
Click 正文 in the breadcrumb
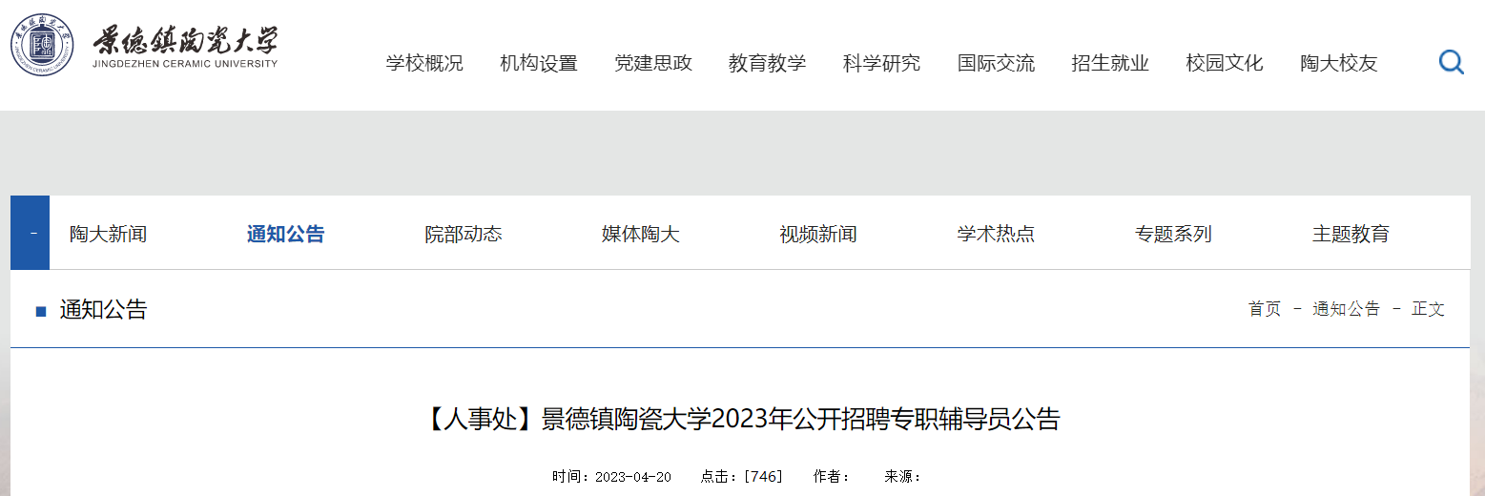(1429, 309)
